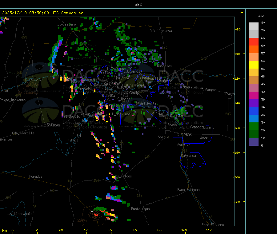Screen dimensions: 277x234
Task: Click the dBZ heading above the color legend
Action: click(x=261, y=16)
